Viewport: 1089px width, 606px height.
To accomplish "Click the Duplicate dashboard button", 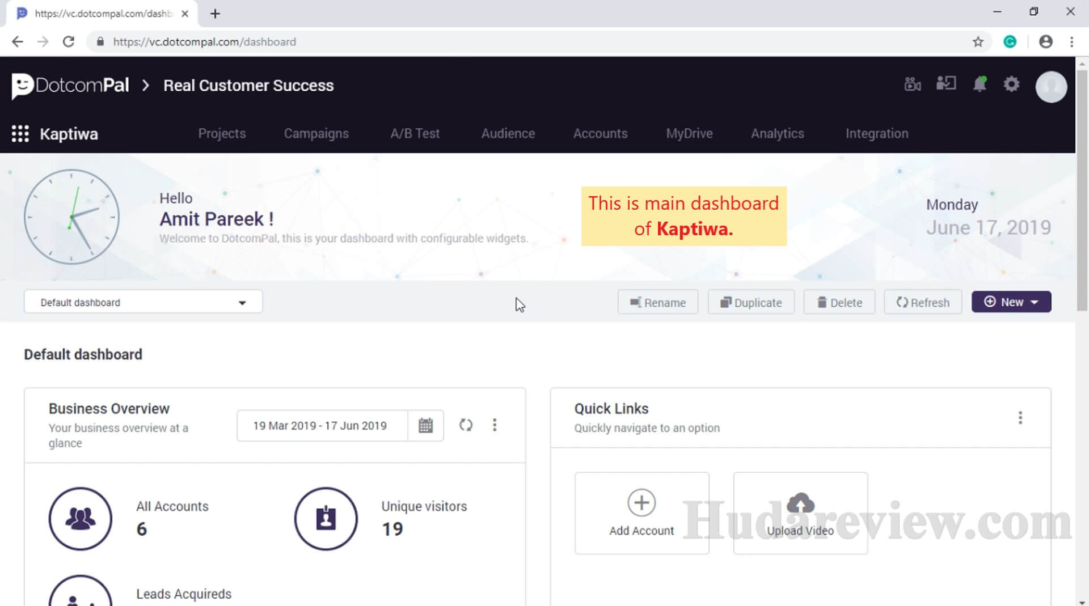I will pos(751,302).
